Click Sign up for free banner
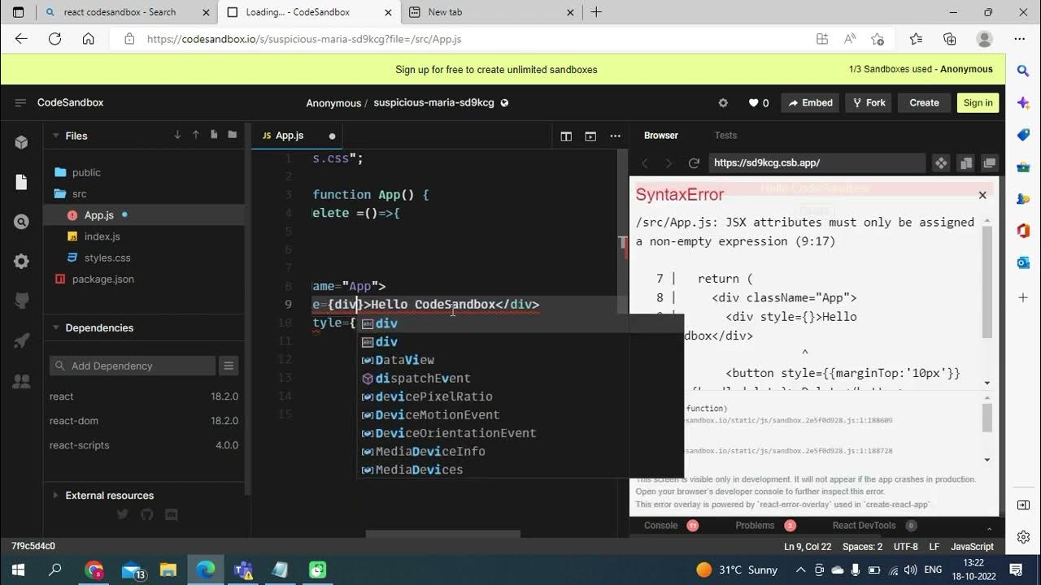 pos(496,70)
